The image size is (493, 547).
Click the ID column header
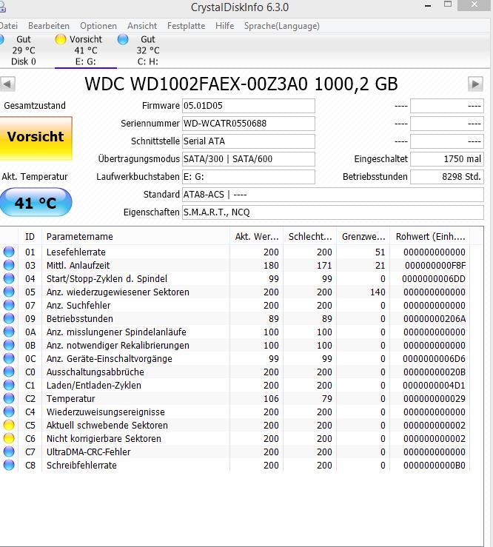coord(30,237)
